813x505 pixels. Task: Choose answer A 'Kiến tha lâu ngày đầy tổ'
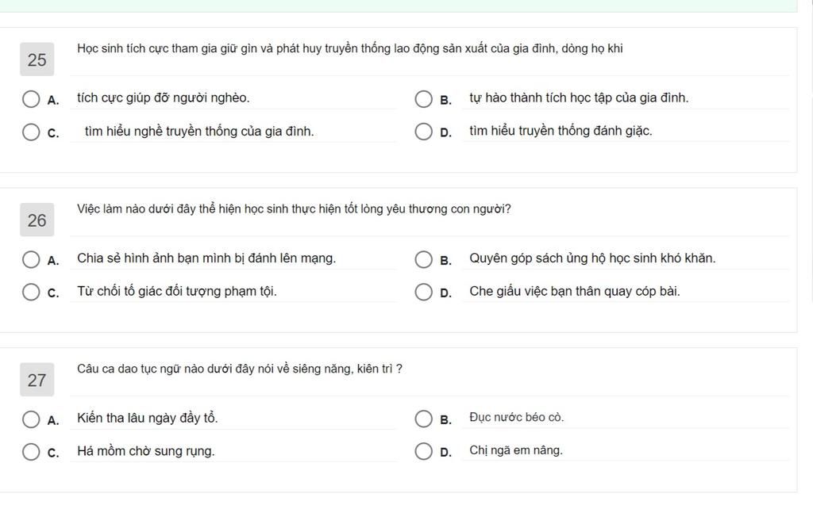coord(31,419)
